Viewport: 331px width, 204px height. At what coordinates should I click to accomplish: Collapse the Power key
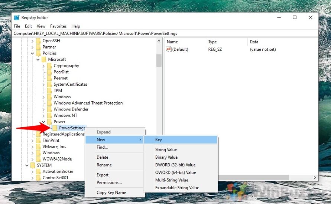point(43,122)
